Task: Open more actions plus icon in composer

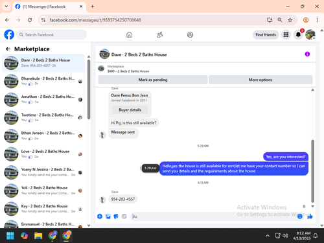Action: 100,216
